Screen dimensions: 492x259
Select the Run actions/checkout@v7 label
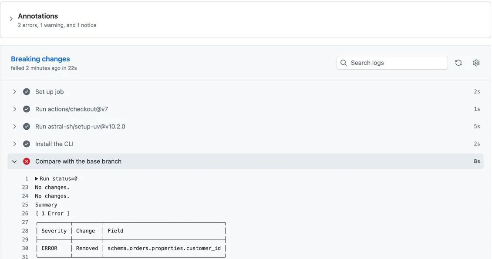[71, 109]
